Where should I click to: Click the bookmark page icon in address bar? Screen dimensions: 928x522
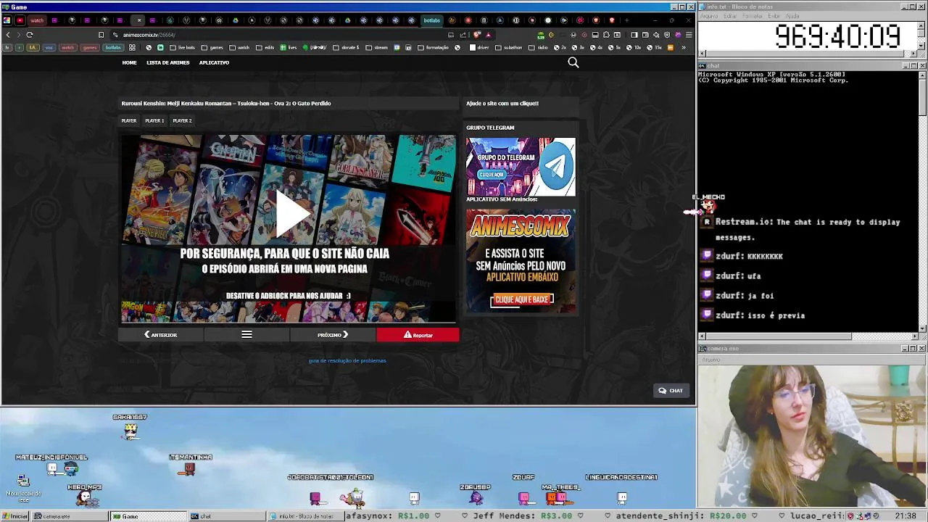point(101,35)
